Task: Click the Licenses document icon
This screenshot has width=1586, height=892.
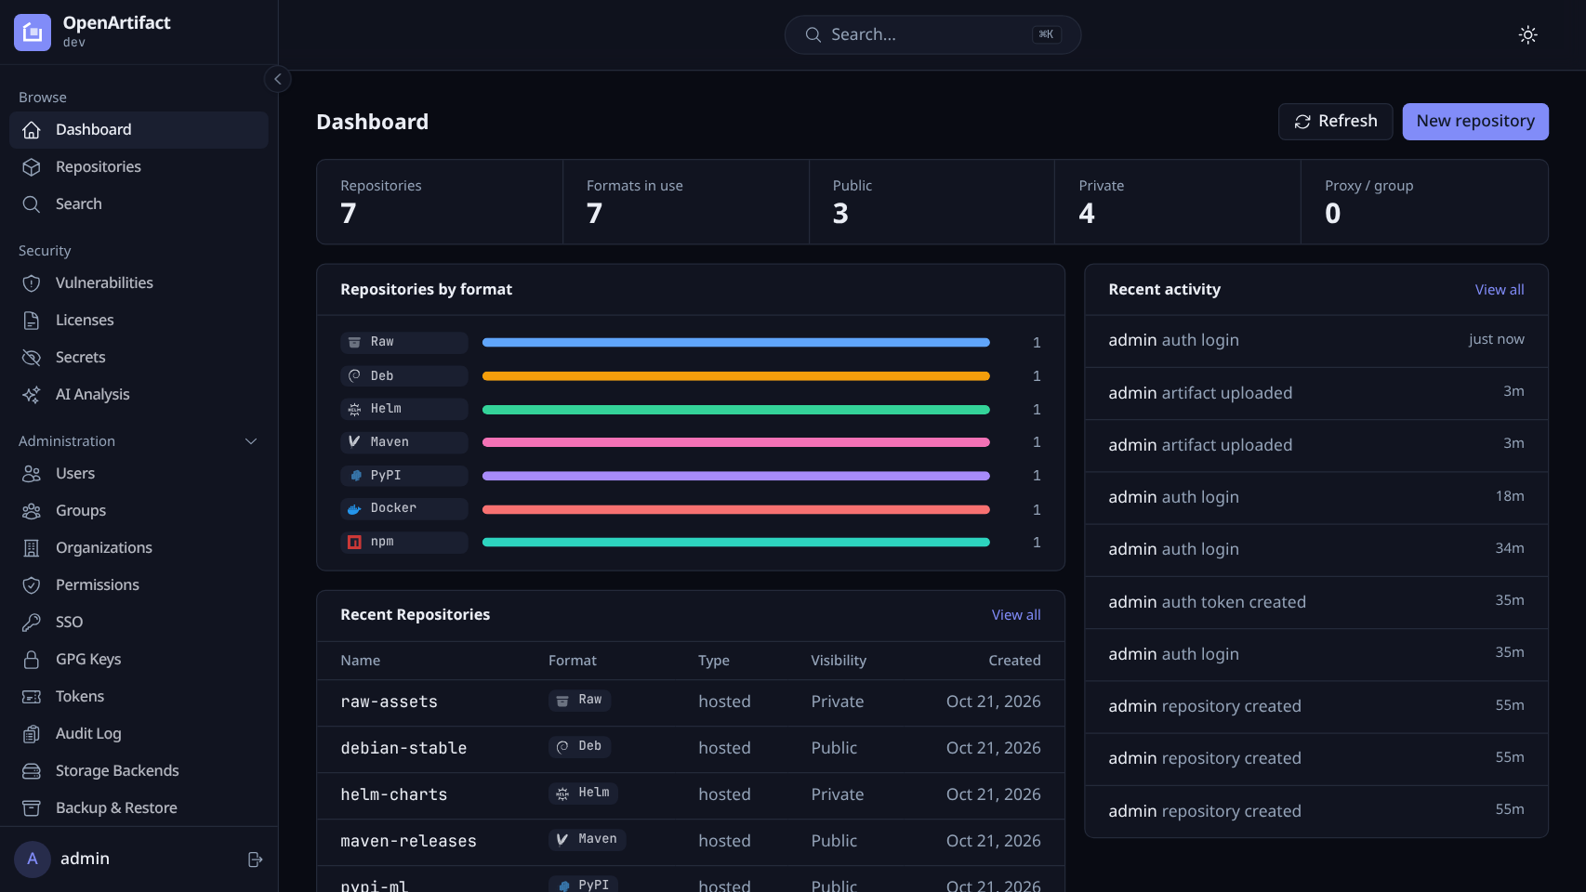Action: point(32,321)
